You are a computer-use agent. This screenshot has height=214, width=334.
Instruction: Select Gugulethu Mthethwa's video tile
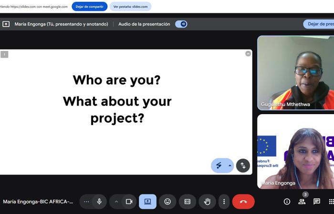pos(296,72)
